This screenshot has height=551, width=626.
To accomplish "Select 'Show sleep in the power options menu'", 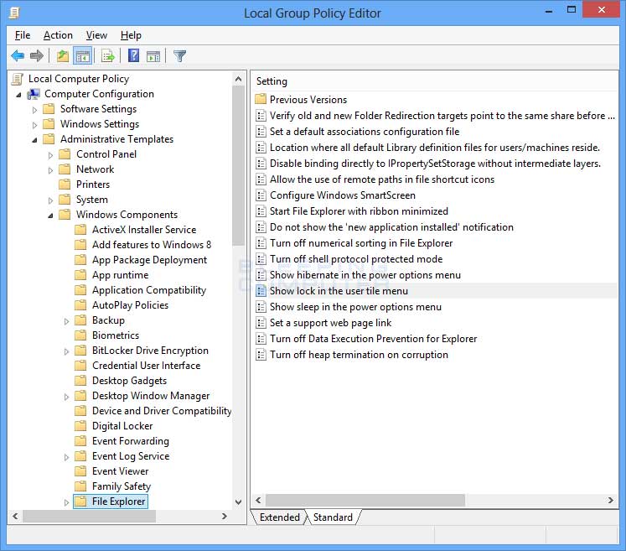I will click(x=355, y=306).
